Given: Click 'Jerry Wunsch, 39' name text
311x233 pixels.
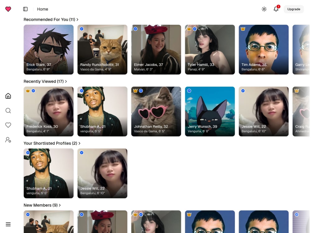Looking at the screenshot, I should tap(202, 126).
